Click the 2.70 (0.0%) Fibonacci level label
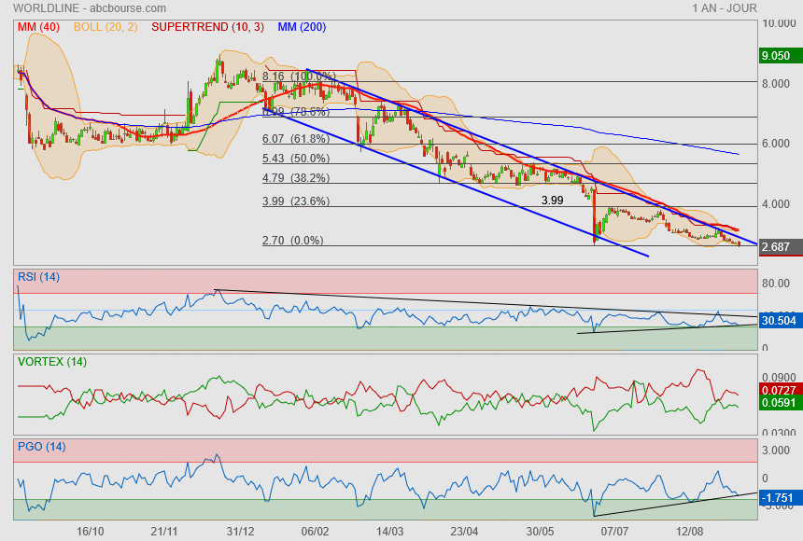This screenshot has height=541, width=803. pyautogui.click(x=292, y=240)
